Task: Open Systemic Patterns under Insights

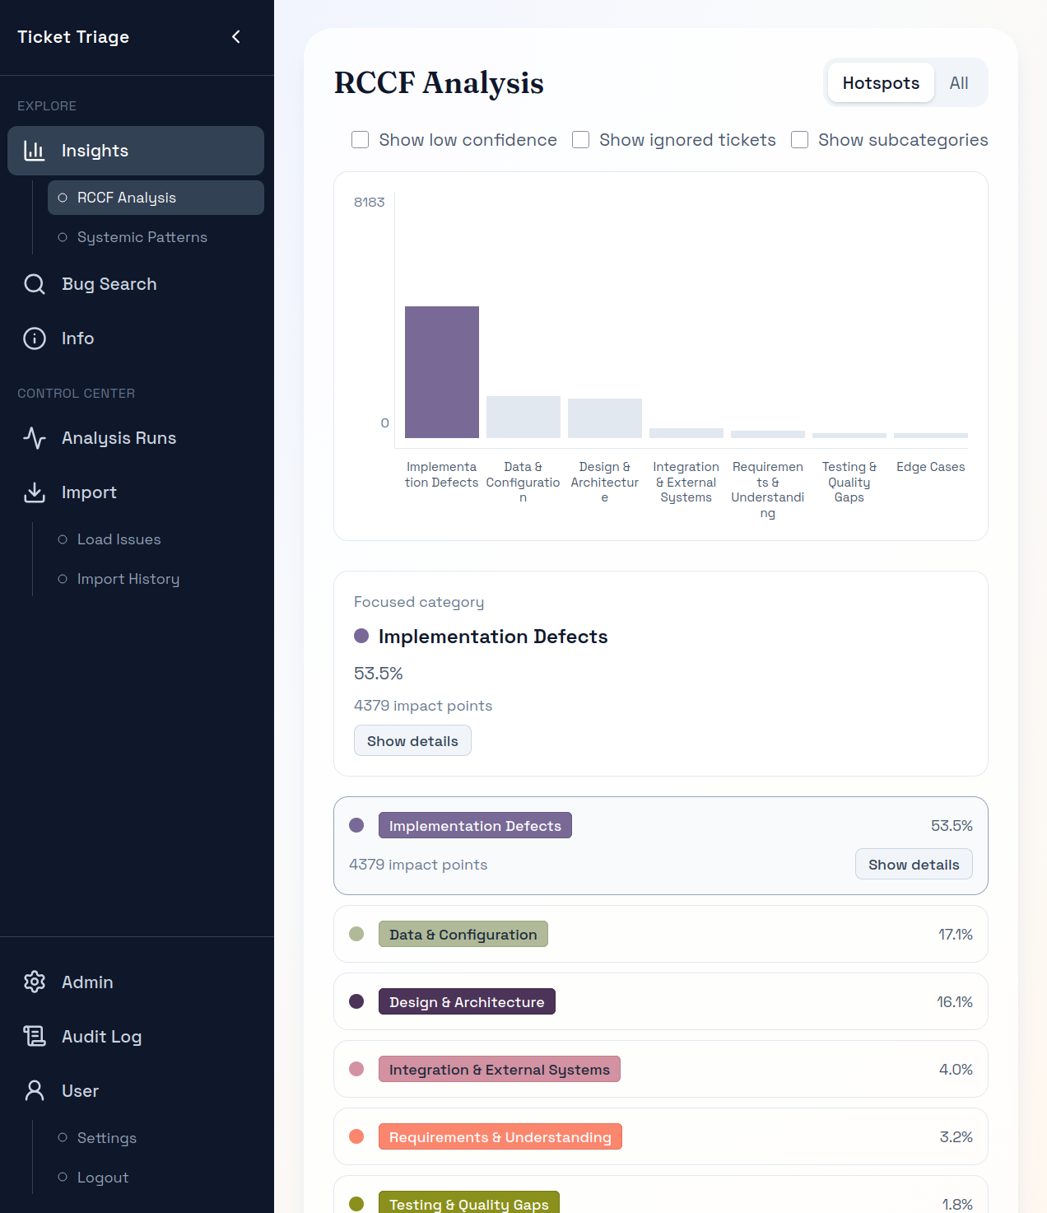Action: tap(142, 237)
